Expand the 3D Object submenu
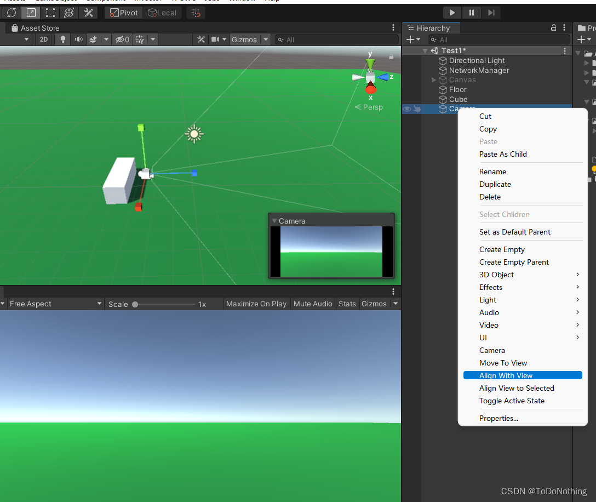This screenshot has width=596, height=502. tap(523, 275)
